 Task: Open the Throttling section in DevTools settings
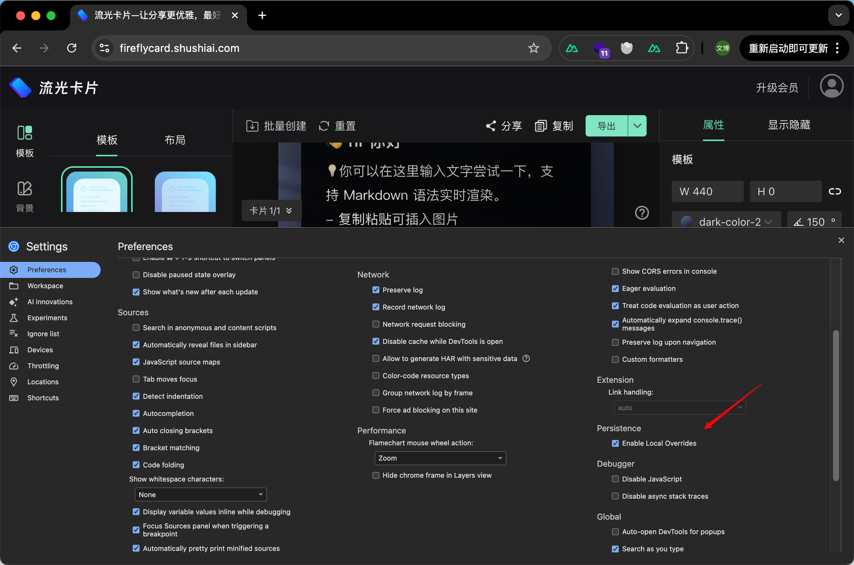coord(43,366)
